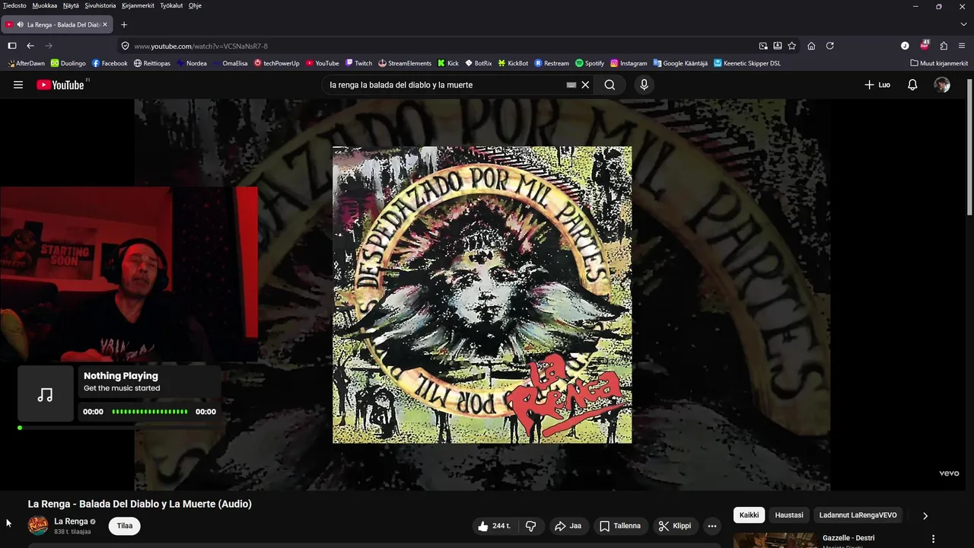Open more actions ellipsis under video
974x548 pixels.
(712, 526)
